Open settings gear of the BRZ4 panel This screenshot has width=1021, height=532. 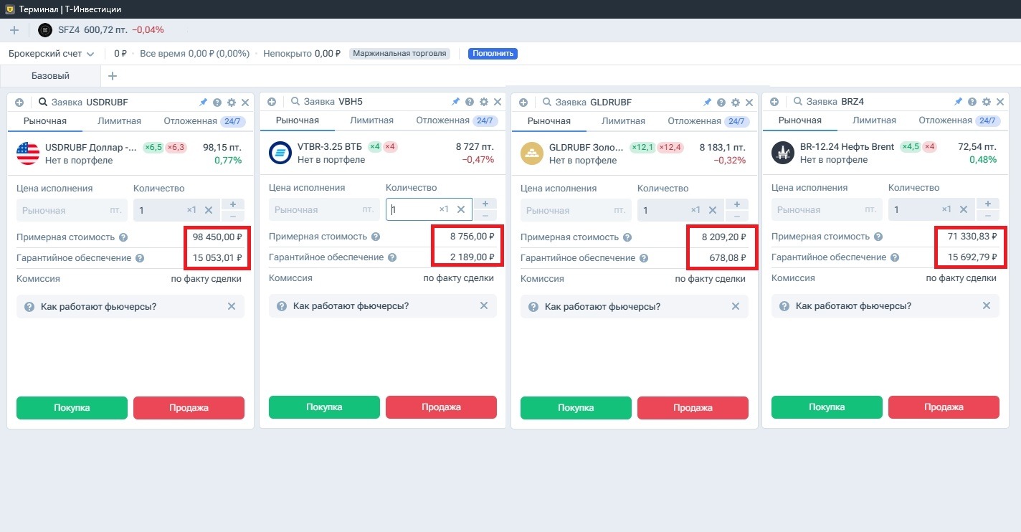(x=987, y=102)
